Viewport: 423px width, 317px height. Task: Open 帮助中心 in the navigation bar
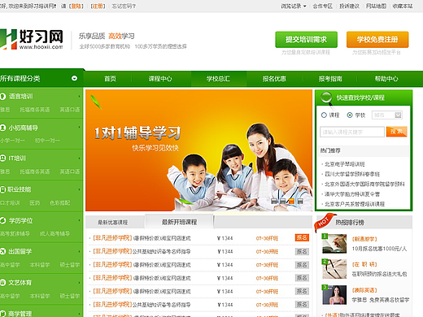pyautogui.click(x=386, y=79)
